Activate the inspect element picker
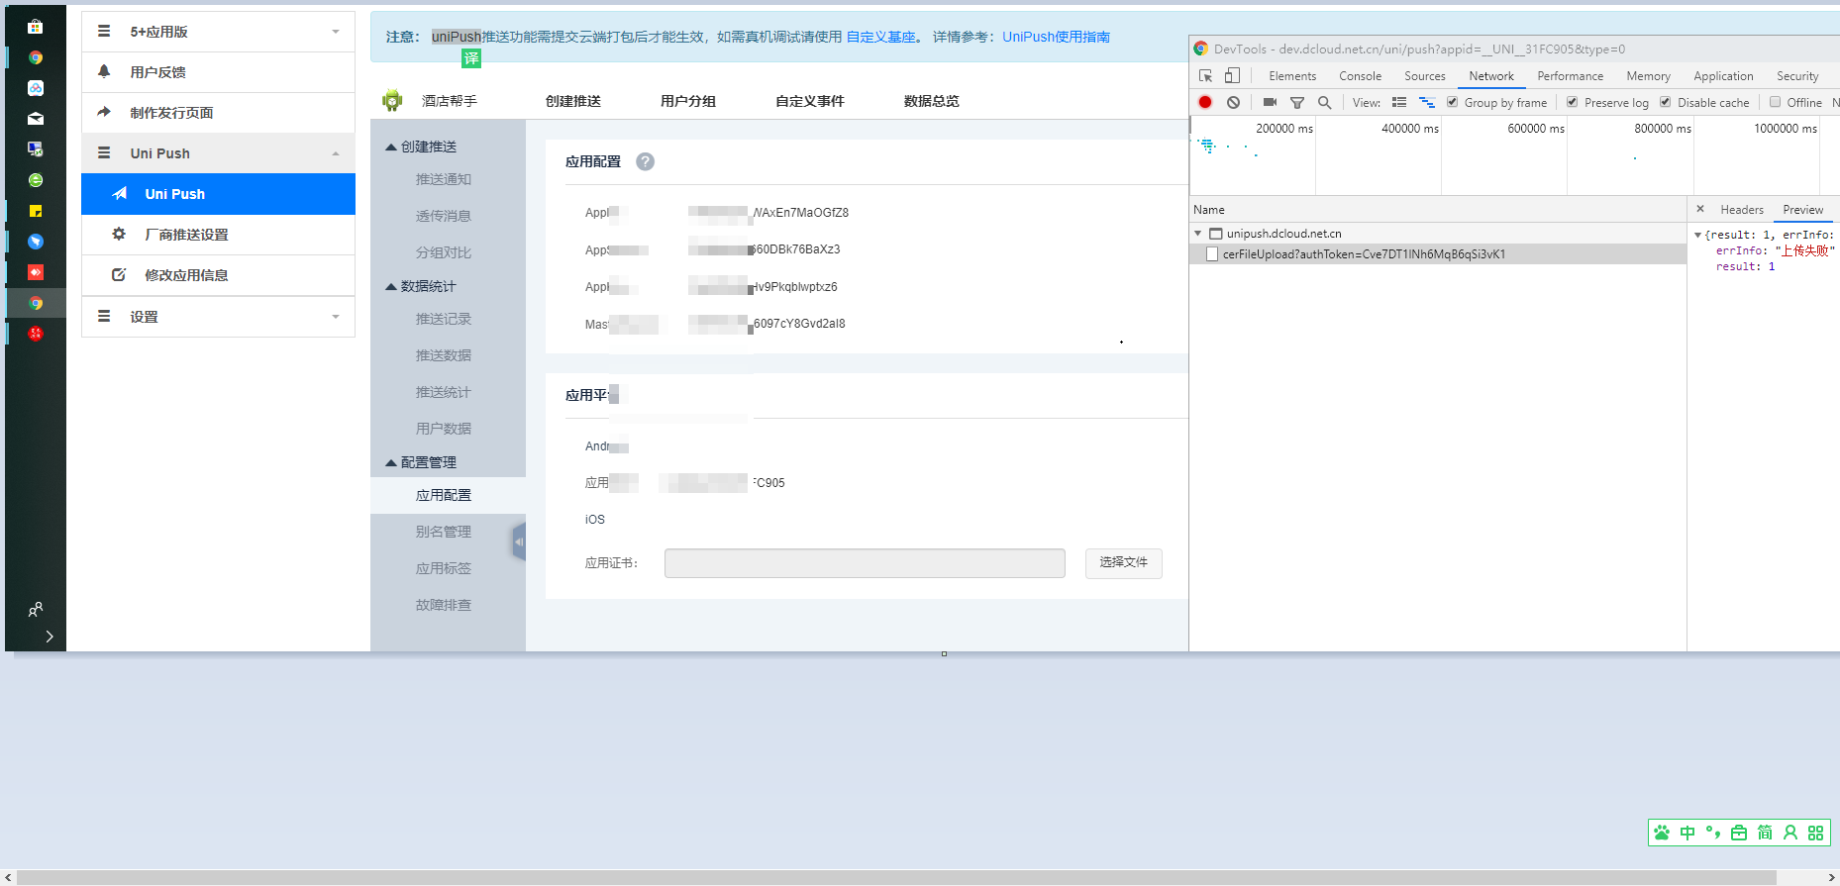 pos(1205,75)
